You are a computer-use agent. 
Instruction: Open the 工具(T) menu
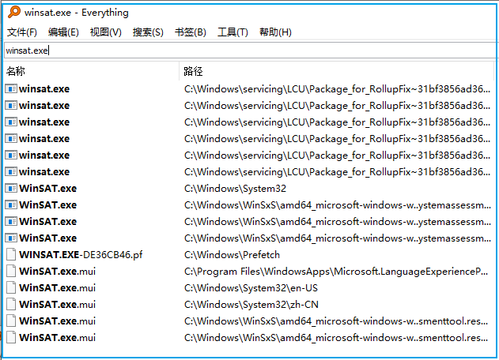(232, 32)
